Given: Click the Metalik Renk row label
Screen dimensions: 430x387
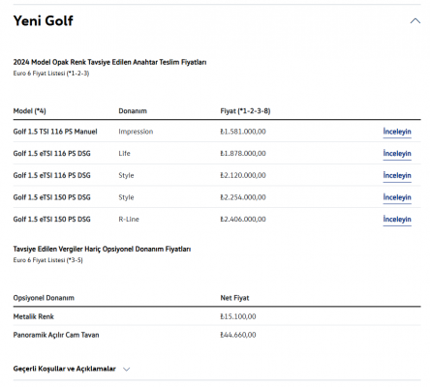Looking at the screenshot, I should pyautogui.click(x=34, y=316).
